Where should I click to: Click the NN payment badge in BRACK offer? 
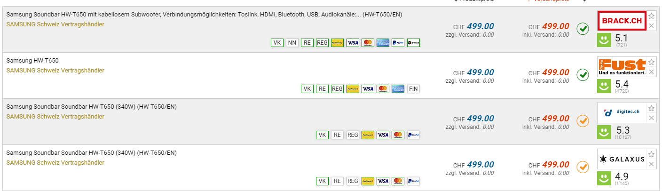292,43
